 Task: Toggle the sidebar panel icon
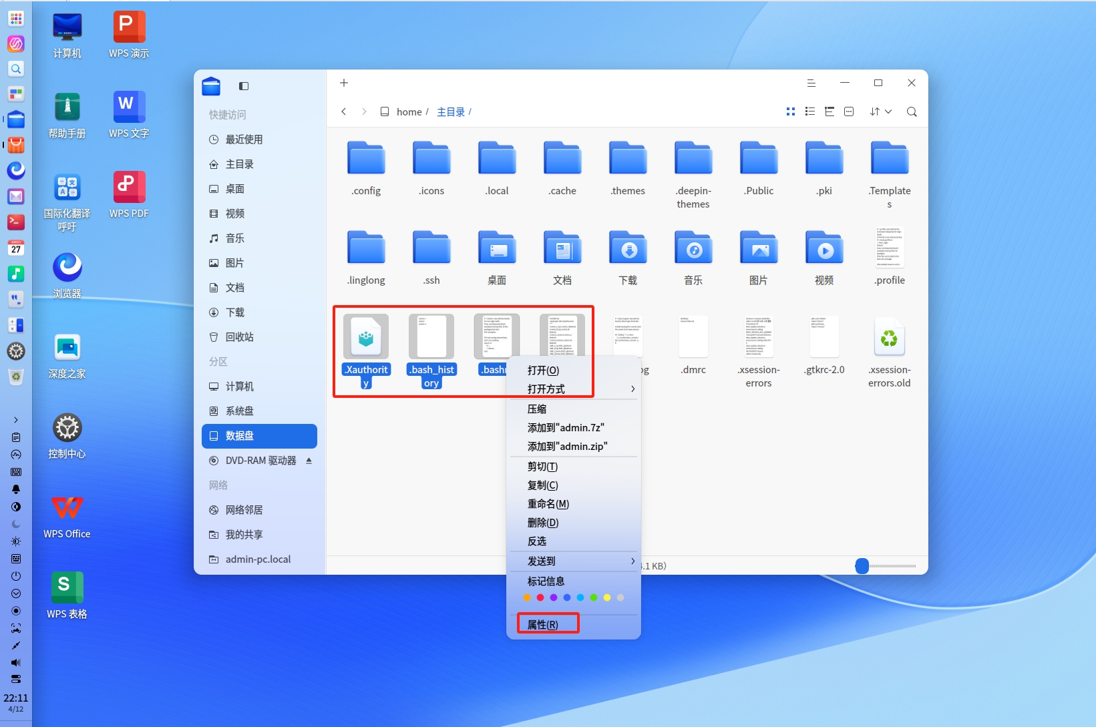244,86
